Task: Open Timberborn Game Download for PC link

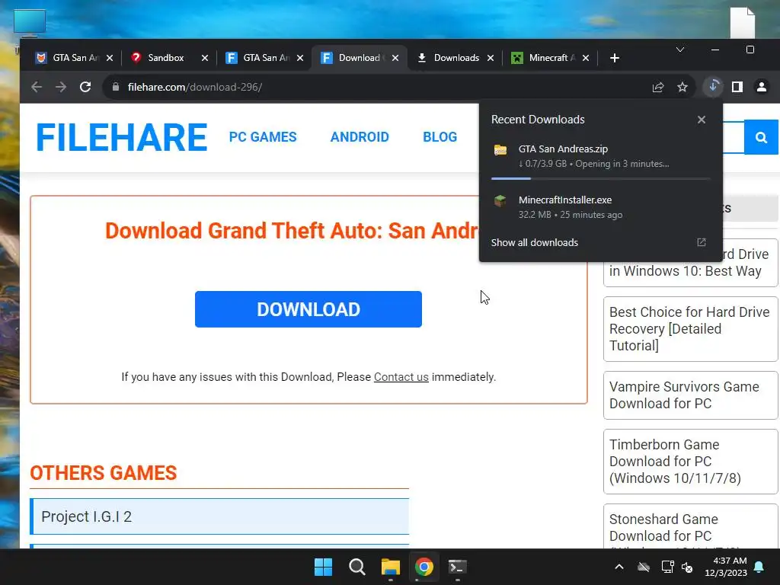Action: [690, 462]
